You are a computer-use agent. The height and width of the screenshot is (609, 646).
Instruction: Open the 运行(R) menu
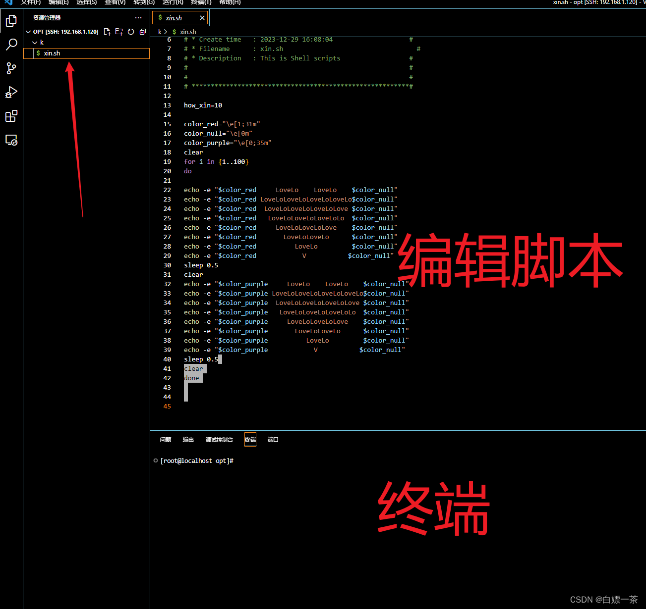173,2
